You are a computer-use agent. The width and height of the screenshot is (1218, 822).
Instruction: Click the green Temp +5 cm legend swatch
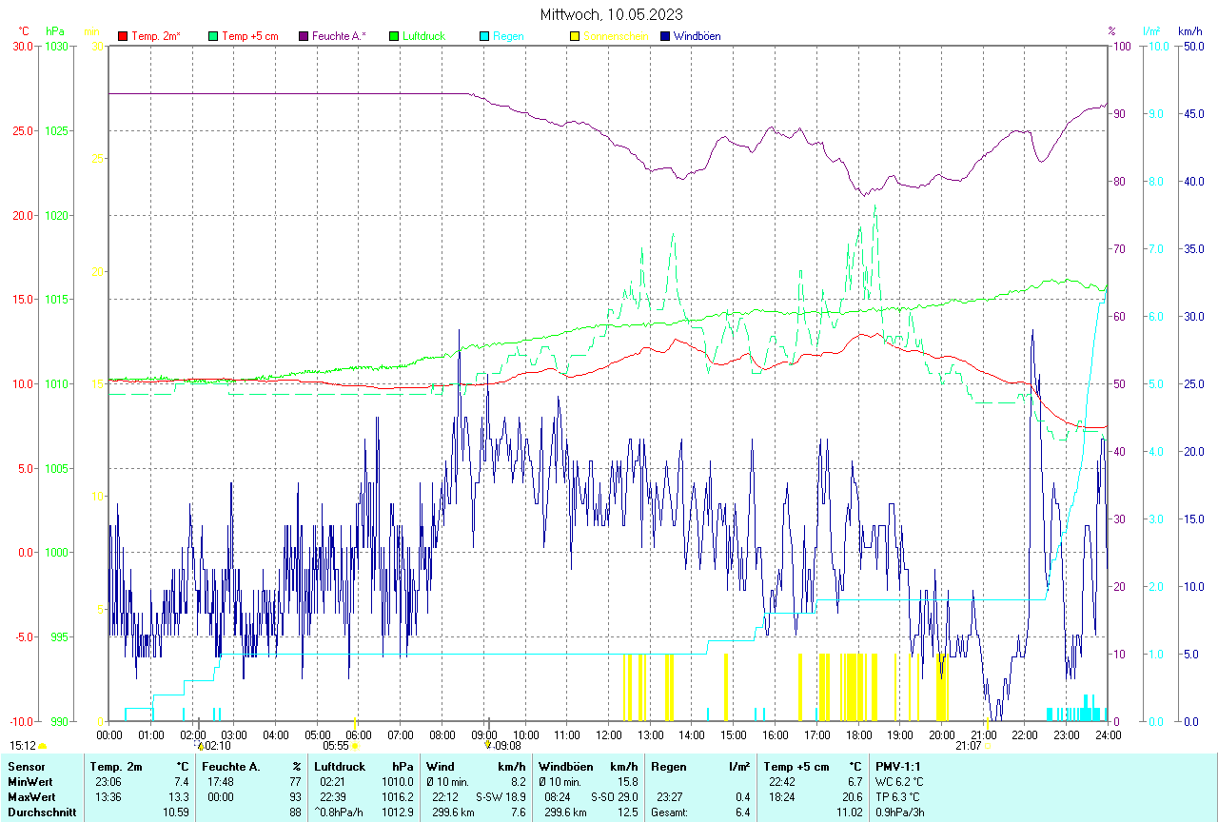(213, 36)
